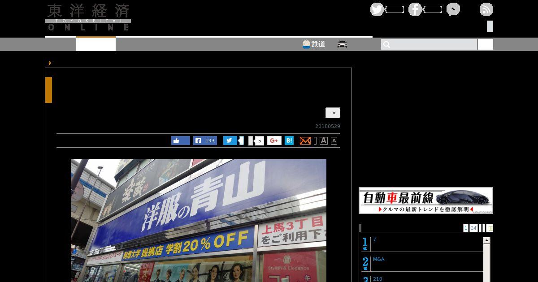Click the Twitter tweet share button
Viewport: 538px width, 282px height.
tap(230, 141)
